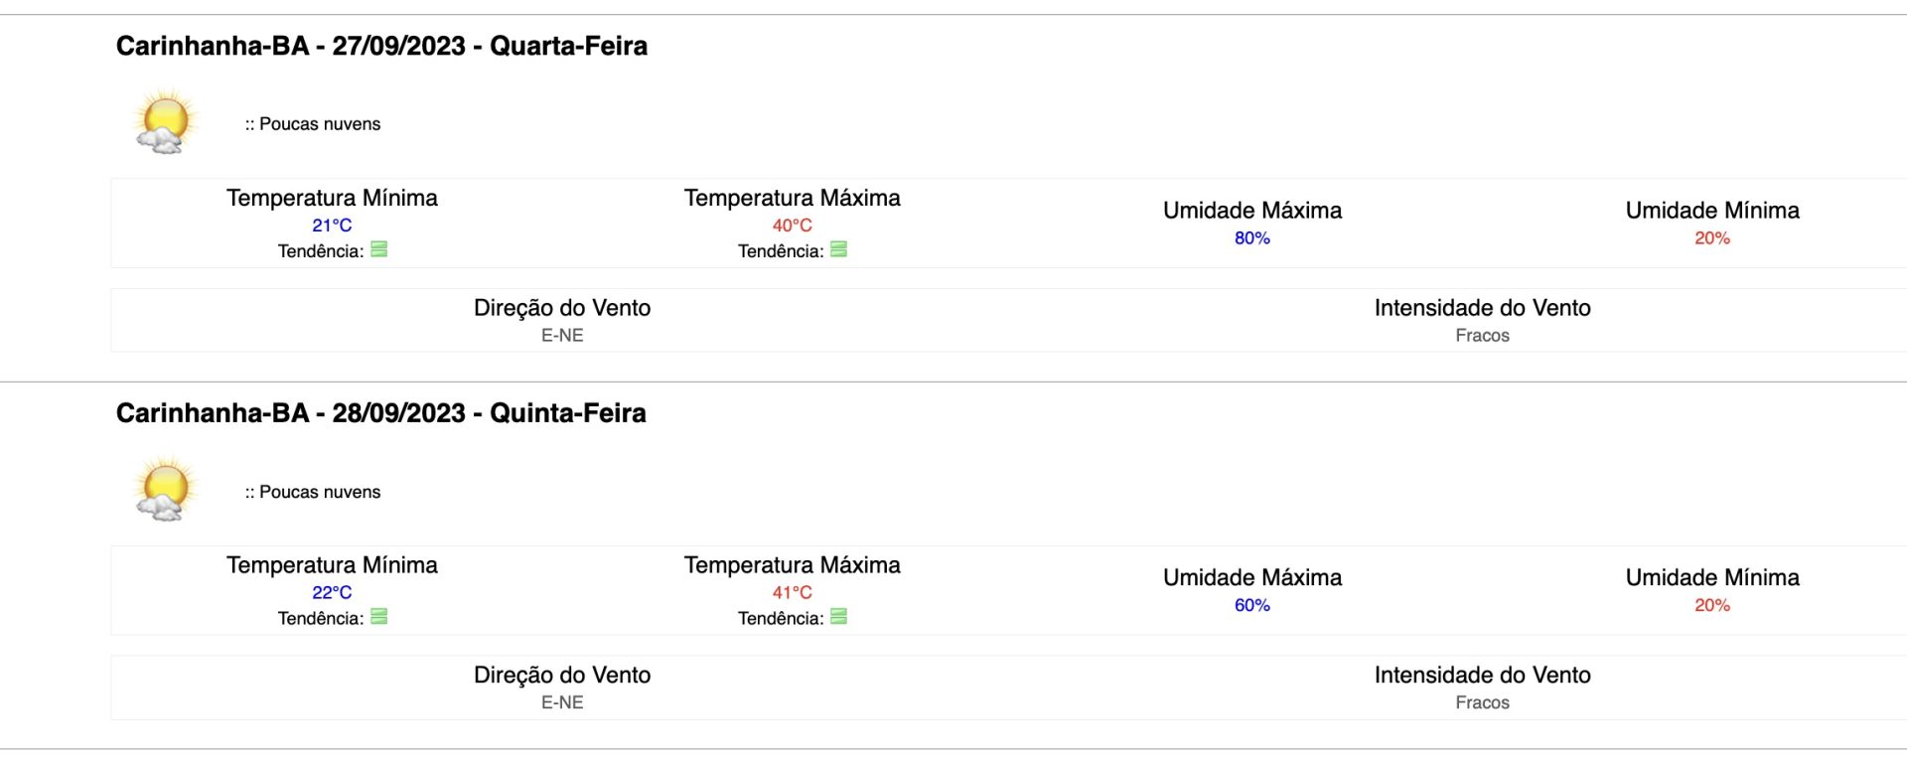
Task: Click the sun-and-cloud weather icon for 27/09/2023
Action: coord(166,122)
